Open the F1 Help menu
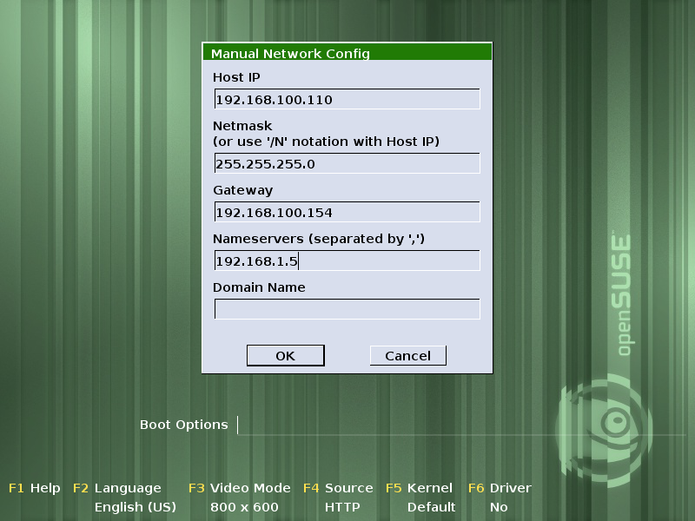Image resolution: width=695 pixels, height=521 pixels. coord(35,488)
